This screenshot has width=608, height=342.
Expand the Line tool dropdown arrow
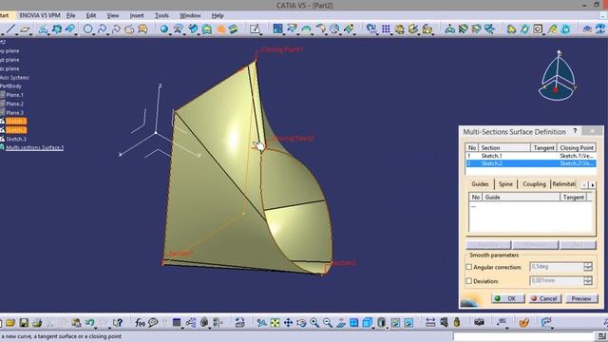coord(16,34)
